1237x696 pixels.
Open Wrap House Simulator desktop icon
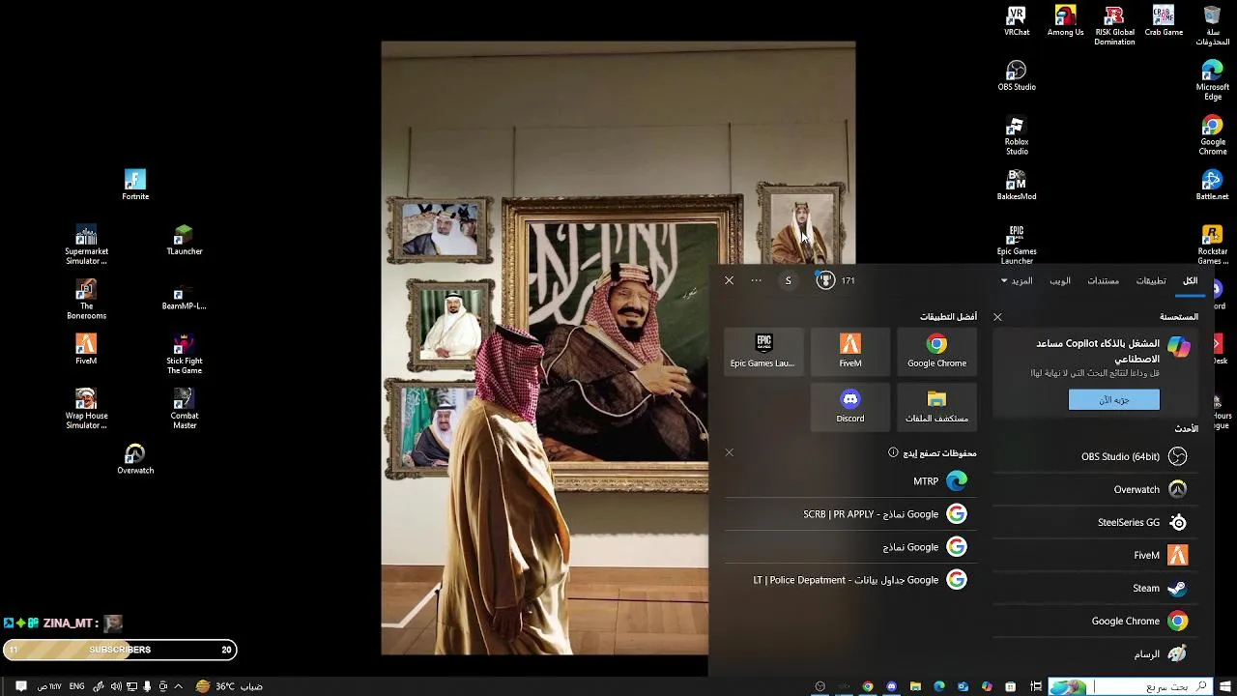click(86, 410)
